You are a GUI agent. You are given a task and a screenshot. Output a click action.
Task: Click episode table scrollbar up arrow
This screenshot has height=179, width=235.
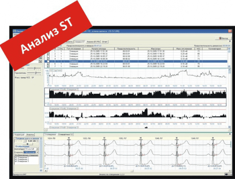coord(229,49)
